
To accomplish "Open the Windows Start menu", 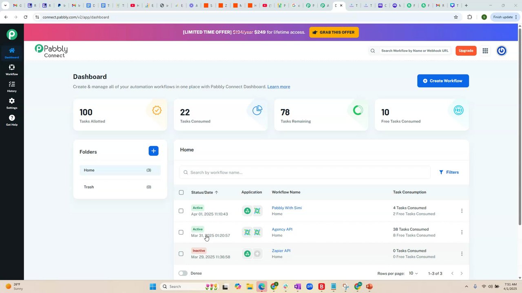I will tap(153, 286).
